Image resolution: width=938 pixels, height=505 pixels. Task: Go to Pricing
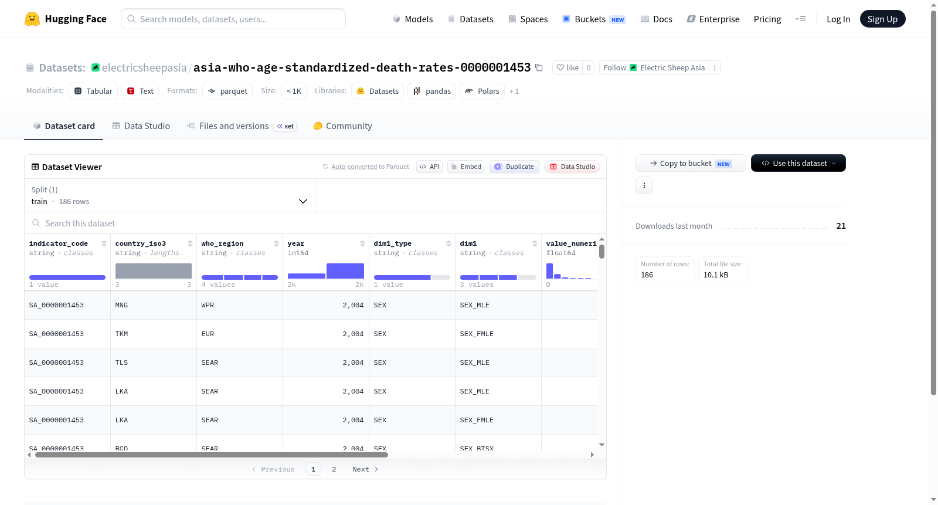[767, 19]
